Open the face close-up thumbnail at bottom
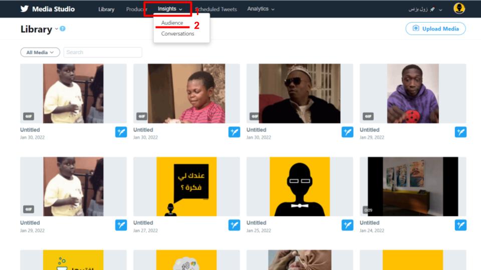 coord(300,260)
